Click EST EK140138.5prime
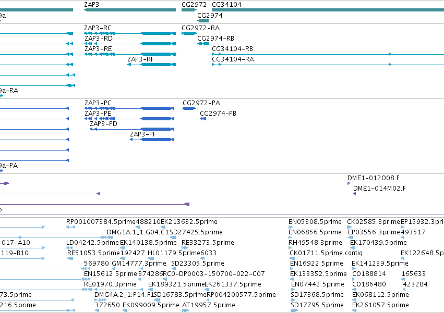This screenshot has height=313, width=444. pyautogui.click(x=148, y=243)
